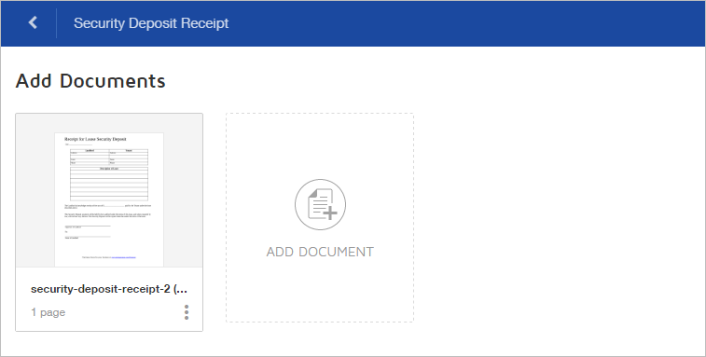
Task: Click the grey margin beside the page preview
Action: (x=35, y=190)
